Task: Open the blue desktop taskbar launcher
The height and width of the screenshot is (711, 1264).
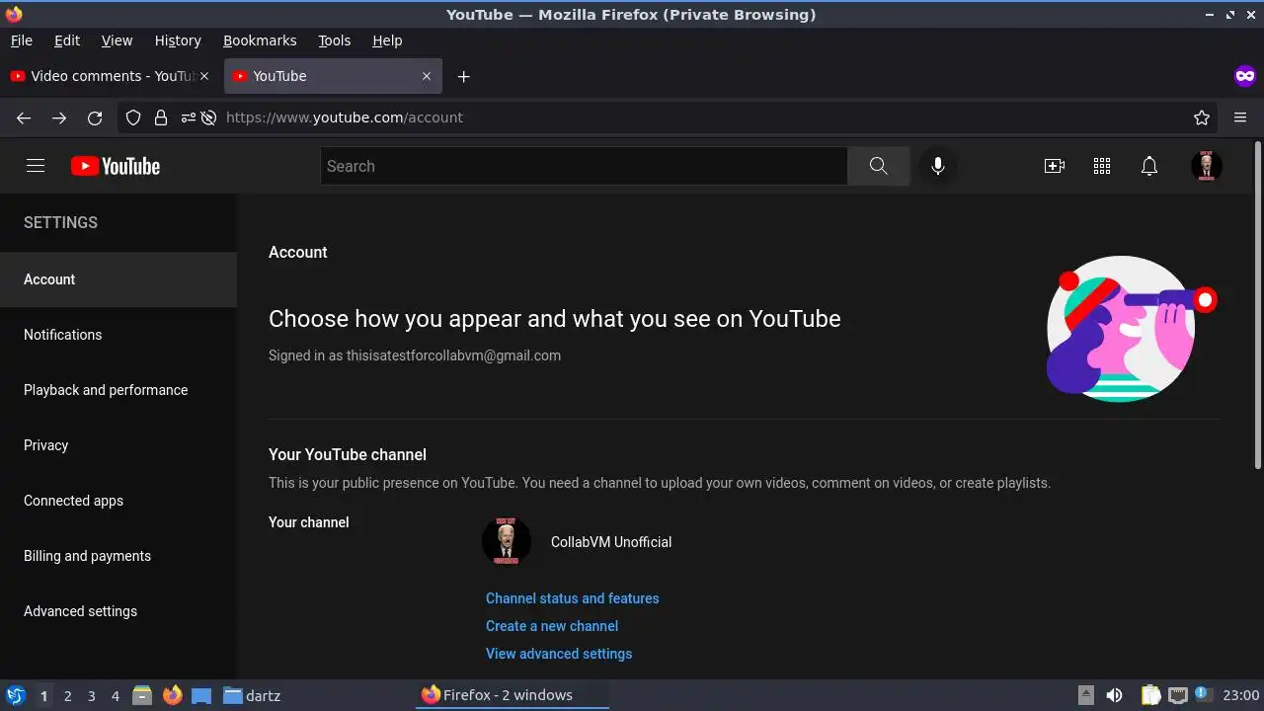Action: tap(201, 695)
